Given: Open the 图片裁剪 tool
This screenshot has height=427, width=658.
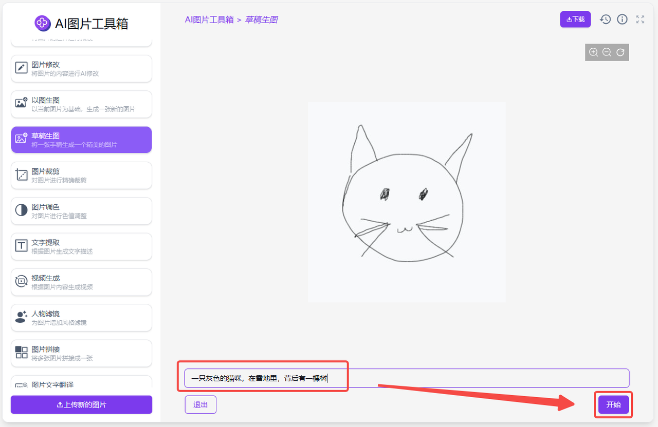Looking at the screenshot, I should pyautogui.click(x=81, y=175).
